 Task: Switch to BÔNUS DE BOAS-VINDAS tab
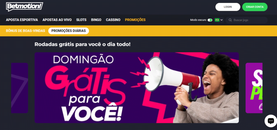click(x=25, y=31)
